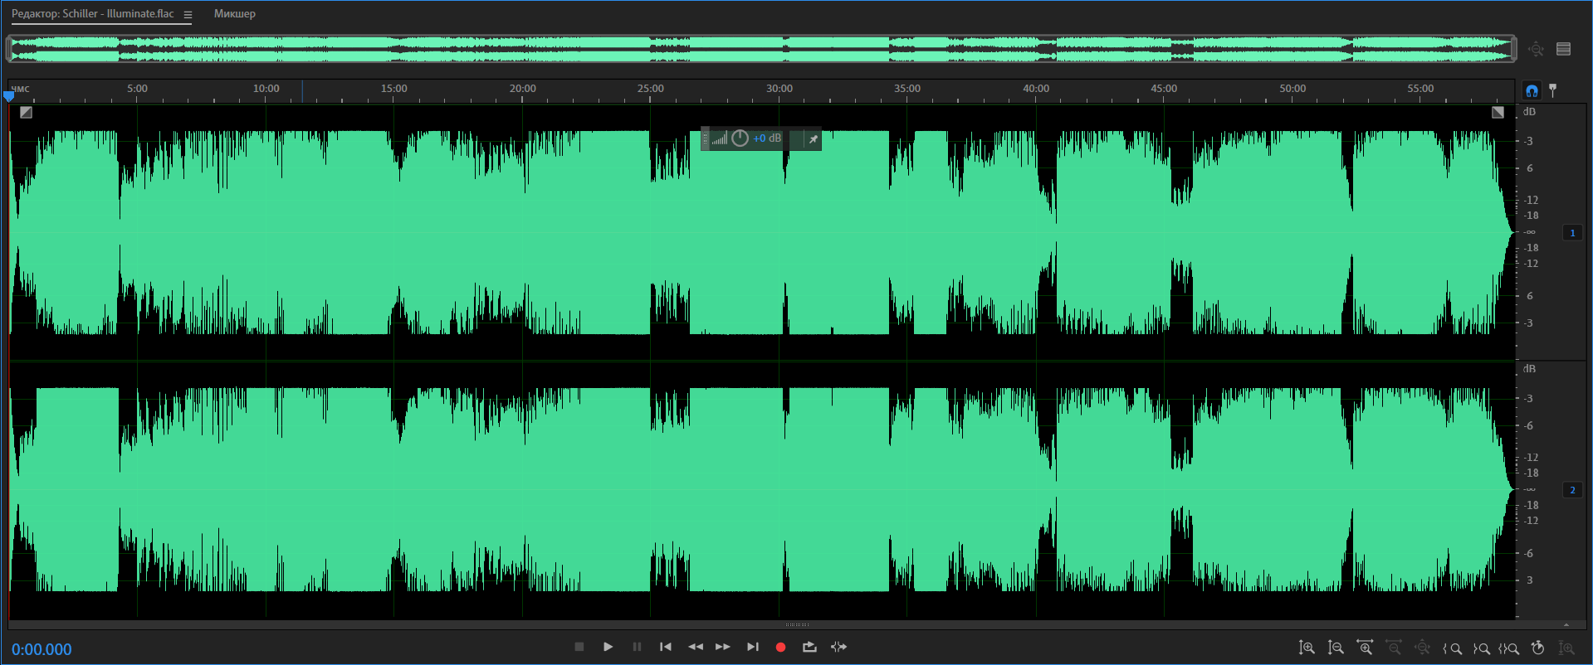The image size is (1593, 665).
Task: Toggle snapping magnet icon
Action: (x=1532, y=90)
